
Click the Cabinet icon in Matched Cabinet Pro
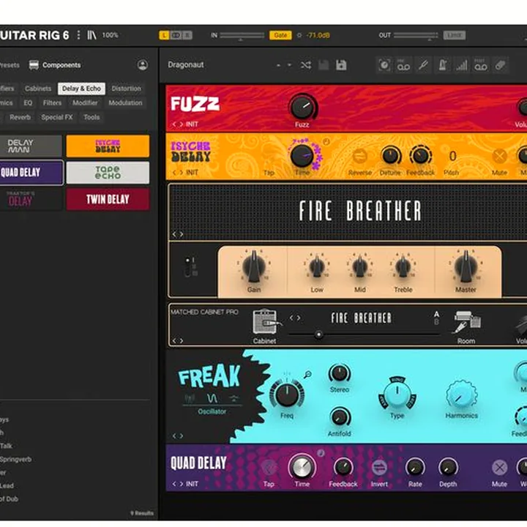click(265, 321)
